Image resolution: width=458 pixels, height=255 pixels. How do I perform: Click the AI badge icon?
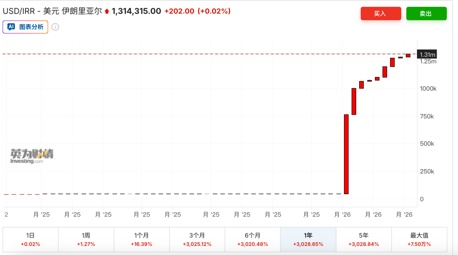(x=11, y=27)
